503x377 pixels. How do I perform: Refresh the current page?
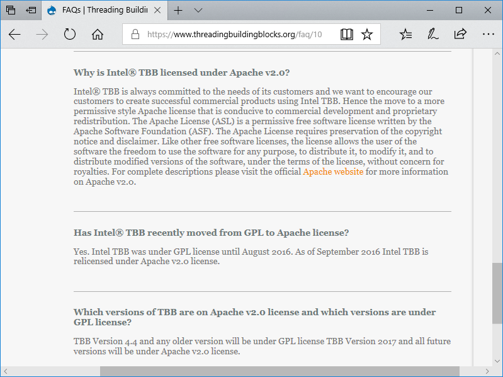pyautogui.click(x=70, y=34)
